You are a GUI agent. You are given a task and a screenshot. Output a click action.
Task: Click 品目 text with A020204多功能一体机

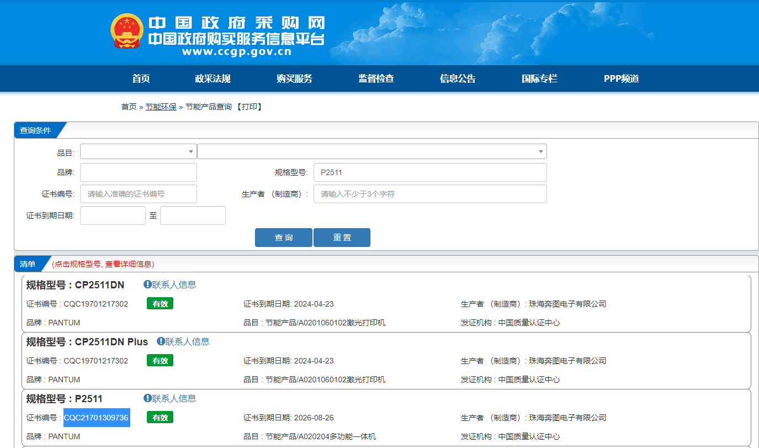coord(310,436)
